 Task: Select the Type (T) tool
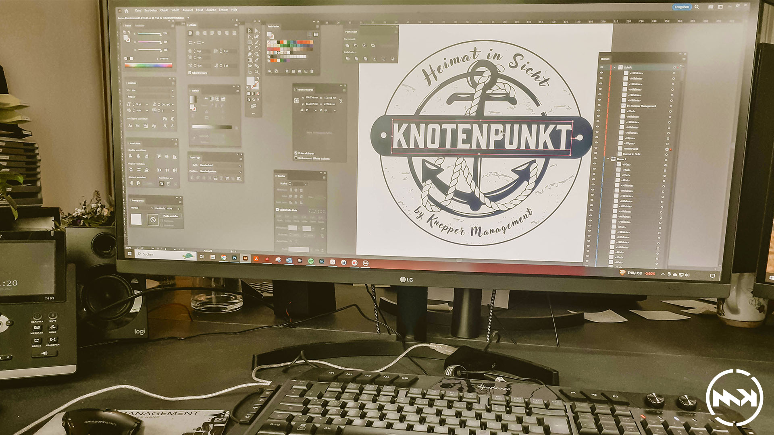point(250,48)
